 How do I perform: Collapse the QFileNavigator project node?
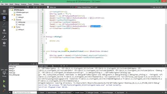click(10, 10)
